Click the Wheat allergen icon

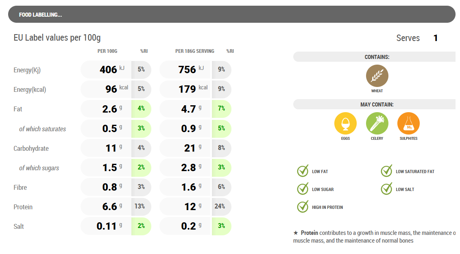click(x=377, y=76)
